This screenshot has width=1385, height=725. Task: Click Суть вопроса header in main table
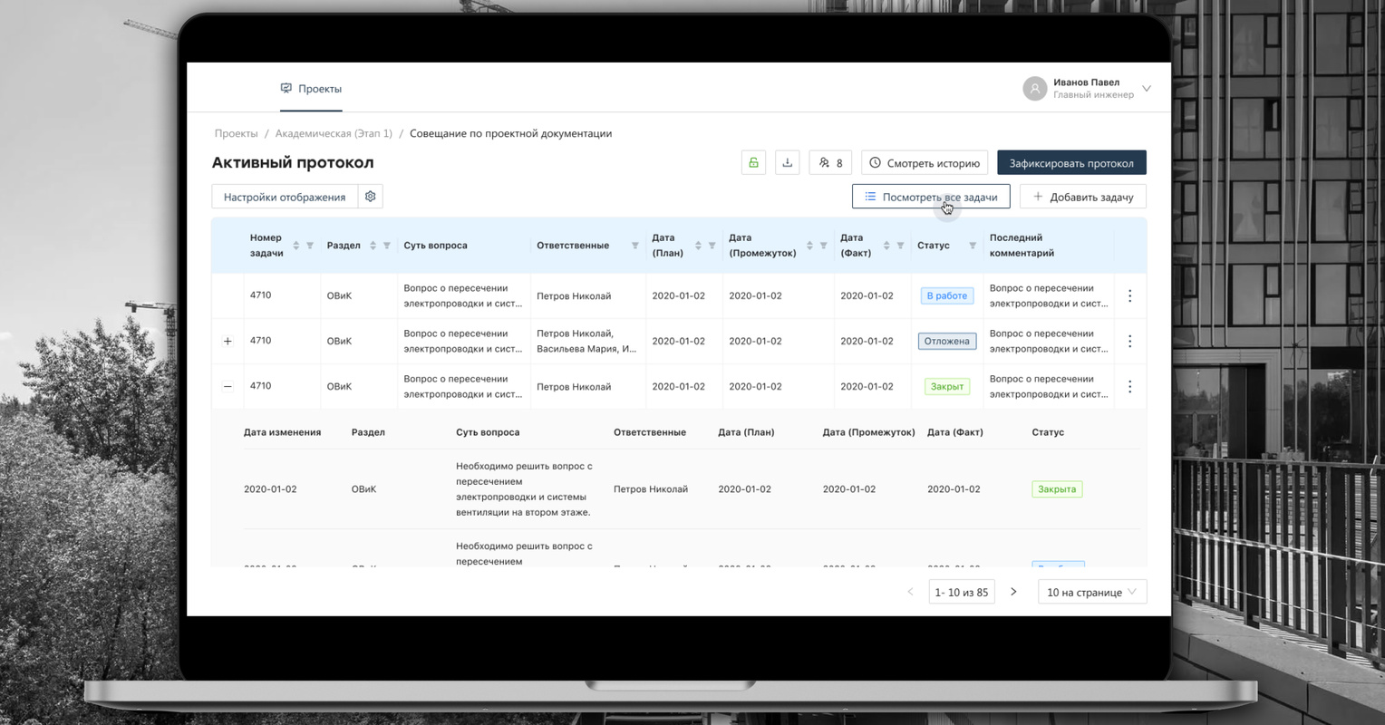(436, 246)
